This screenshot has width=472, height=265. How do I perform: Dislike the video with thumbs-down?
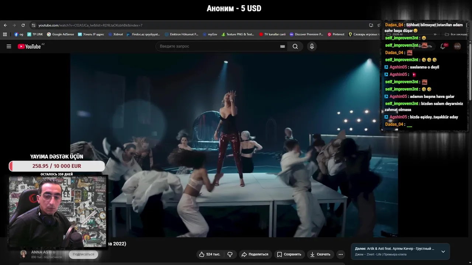pos(230,254)
